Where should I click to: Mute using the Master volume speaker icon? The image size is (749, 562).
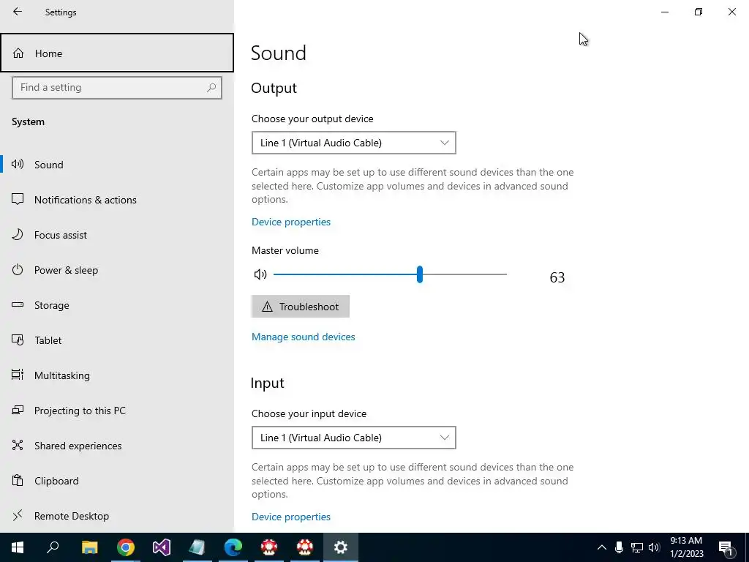pyautogui.click(x=260, y=274)
